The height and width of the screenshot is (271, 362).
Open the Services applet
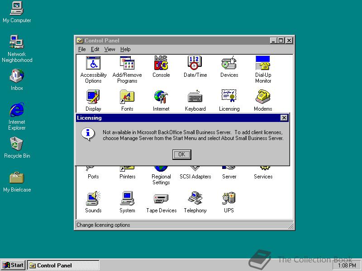263,173
